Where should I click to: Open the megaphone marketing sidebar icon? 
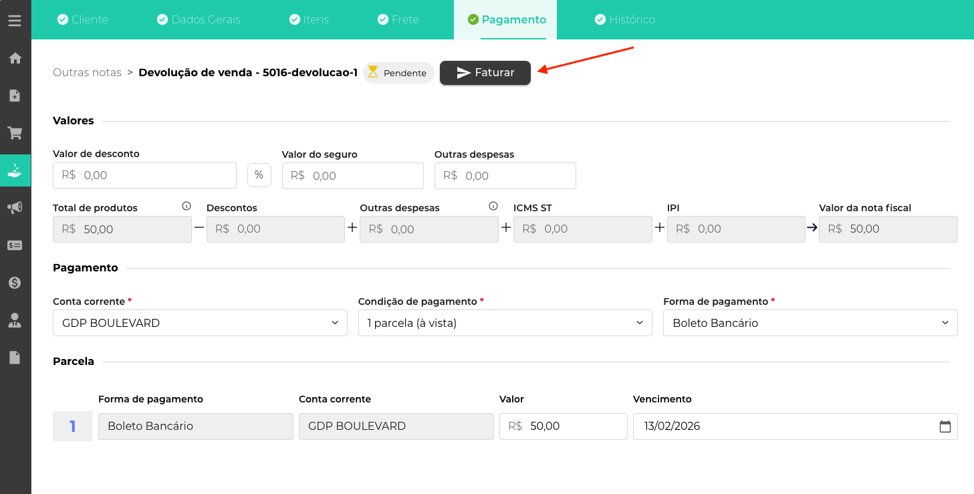click(x=15, y=208)
